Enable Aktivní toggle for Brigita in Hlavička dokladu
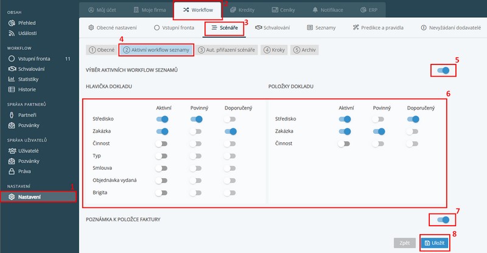Viewport: 487px width, 253px height. pos(161,193)
